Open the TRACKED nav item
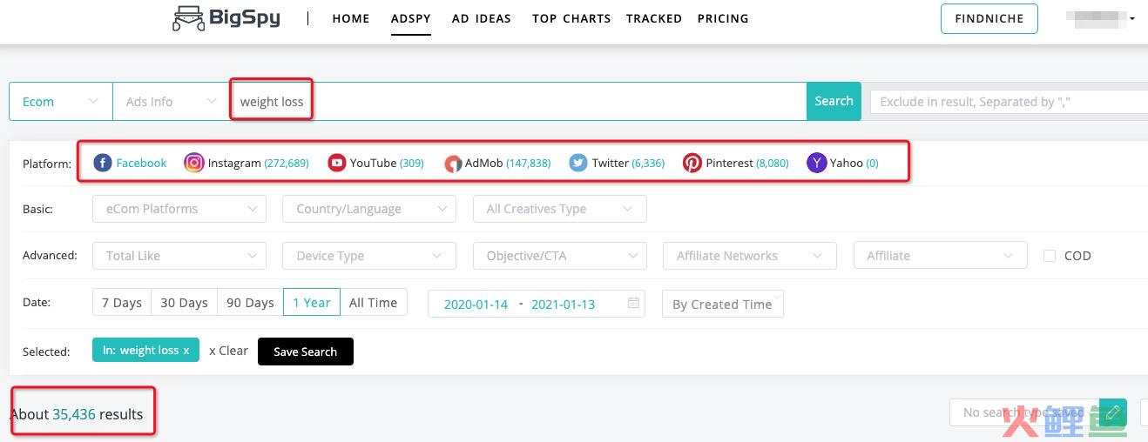 pos(654,18)
